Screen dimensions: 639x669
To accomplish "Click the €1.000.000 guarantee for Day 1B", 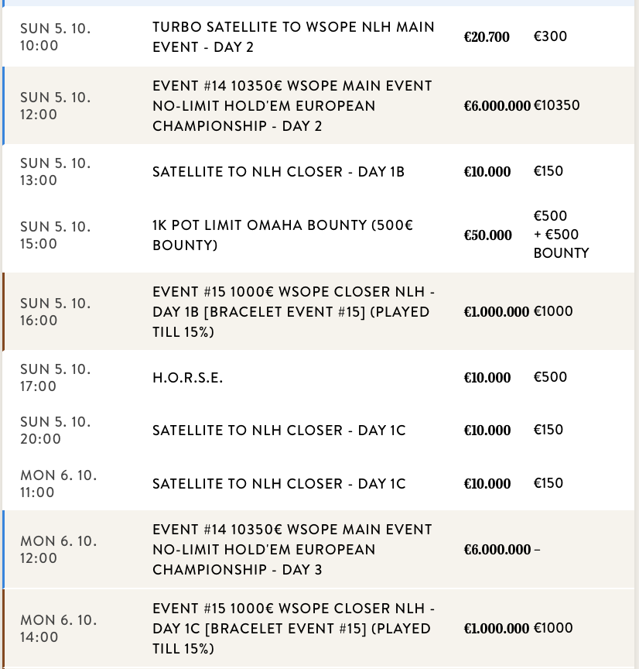I will pos(497,311).
